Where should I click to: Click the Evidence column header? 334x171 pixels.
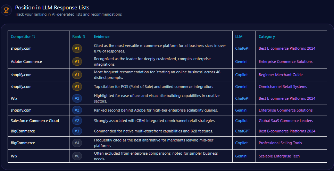pos(102,36)
